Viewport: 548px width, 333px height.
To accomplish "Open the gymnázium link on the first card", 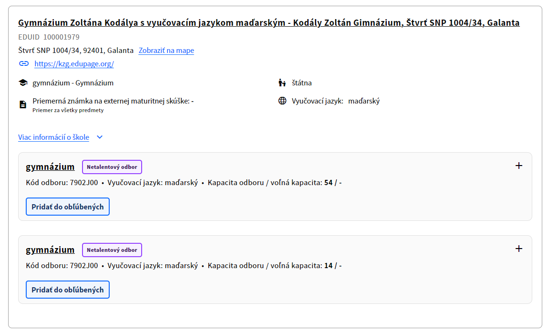I will 50,166.
